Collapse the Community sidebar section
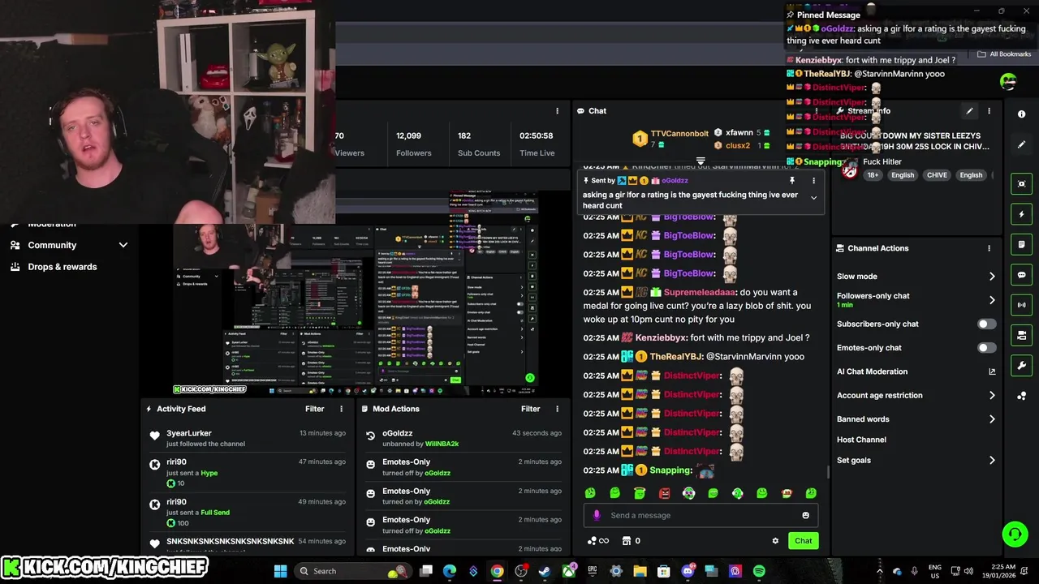Screen dimensions: 1039x584 point(123,245)
